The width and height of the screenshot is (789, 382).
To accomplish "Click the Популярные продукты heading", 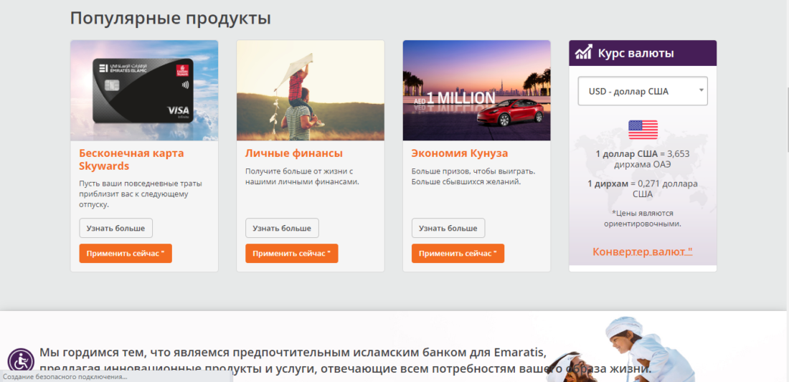I will point(170,18).
